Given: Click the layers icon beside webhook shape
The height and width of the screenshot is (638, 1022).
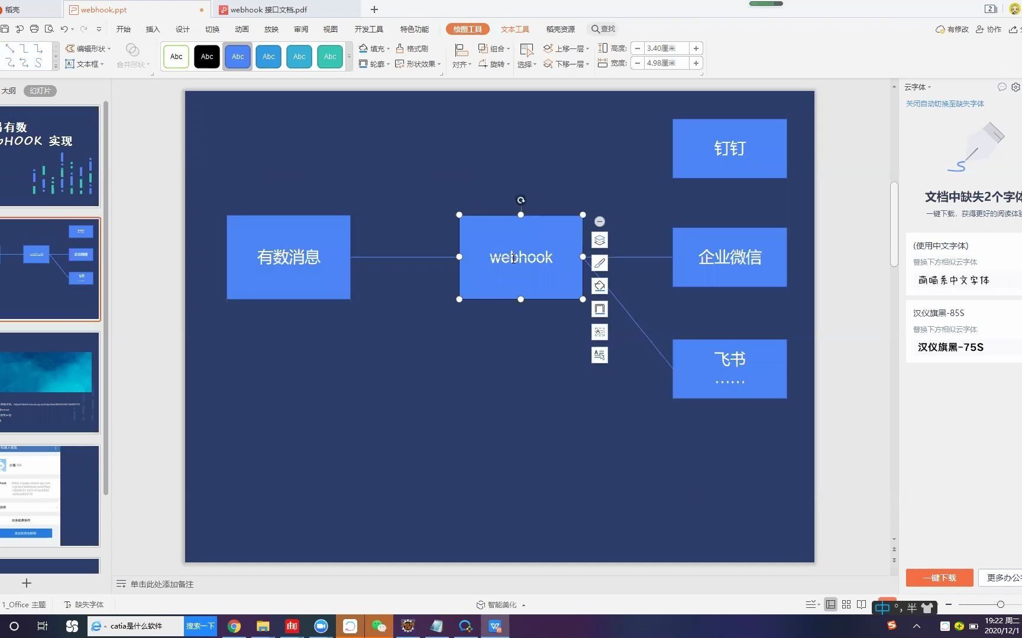Looking at the screenshot, I should [600, 240].
